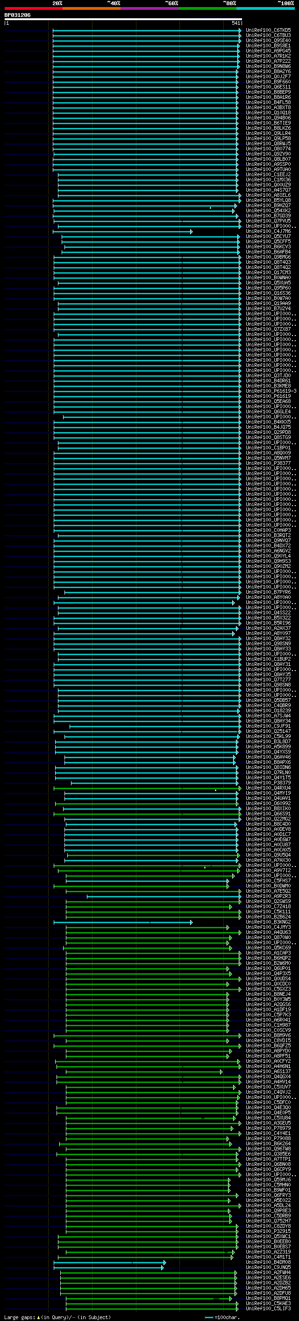Select the UniRef100_Q25147 label
Image resolution: width=299 pixels, height=1321 pixels.
point(268,731)
